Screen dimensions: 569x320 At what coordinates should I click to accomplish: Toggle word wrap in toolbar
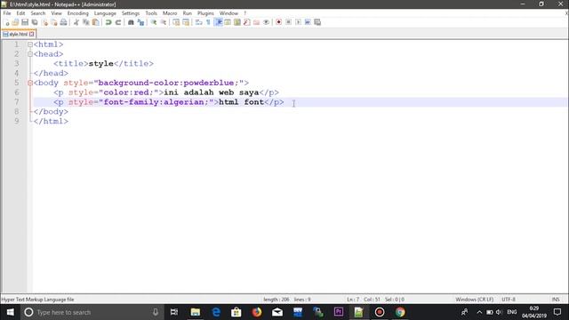[x=198, y=22]
